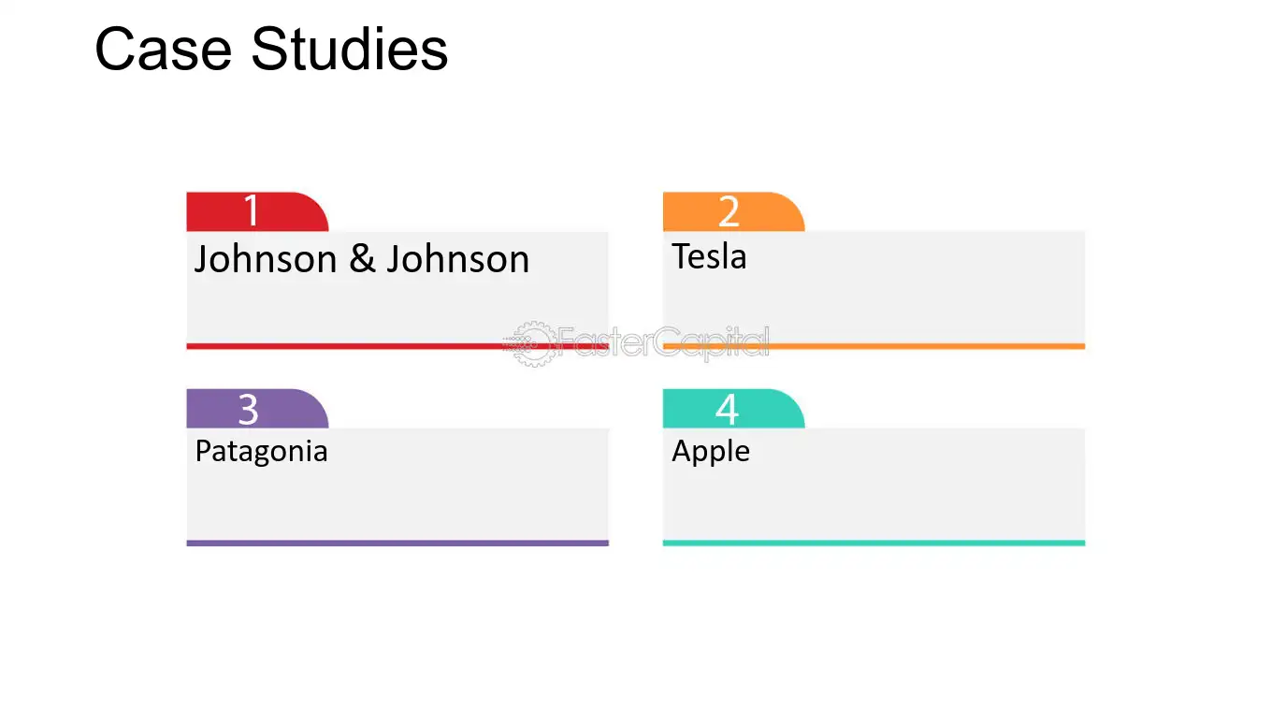1271x710 pixels.
Task: Click the Case Studies title
Action: (x=271, y=50)
